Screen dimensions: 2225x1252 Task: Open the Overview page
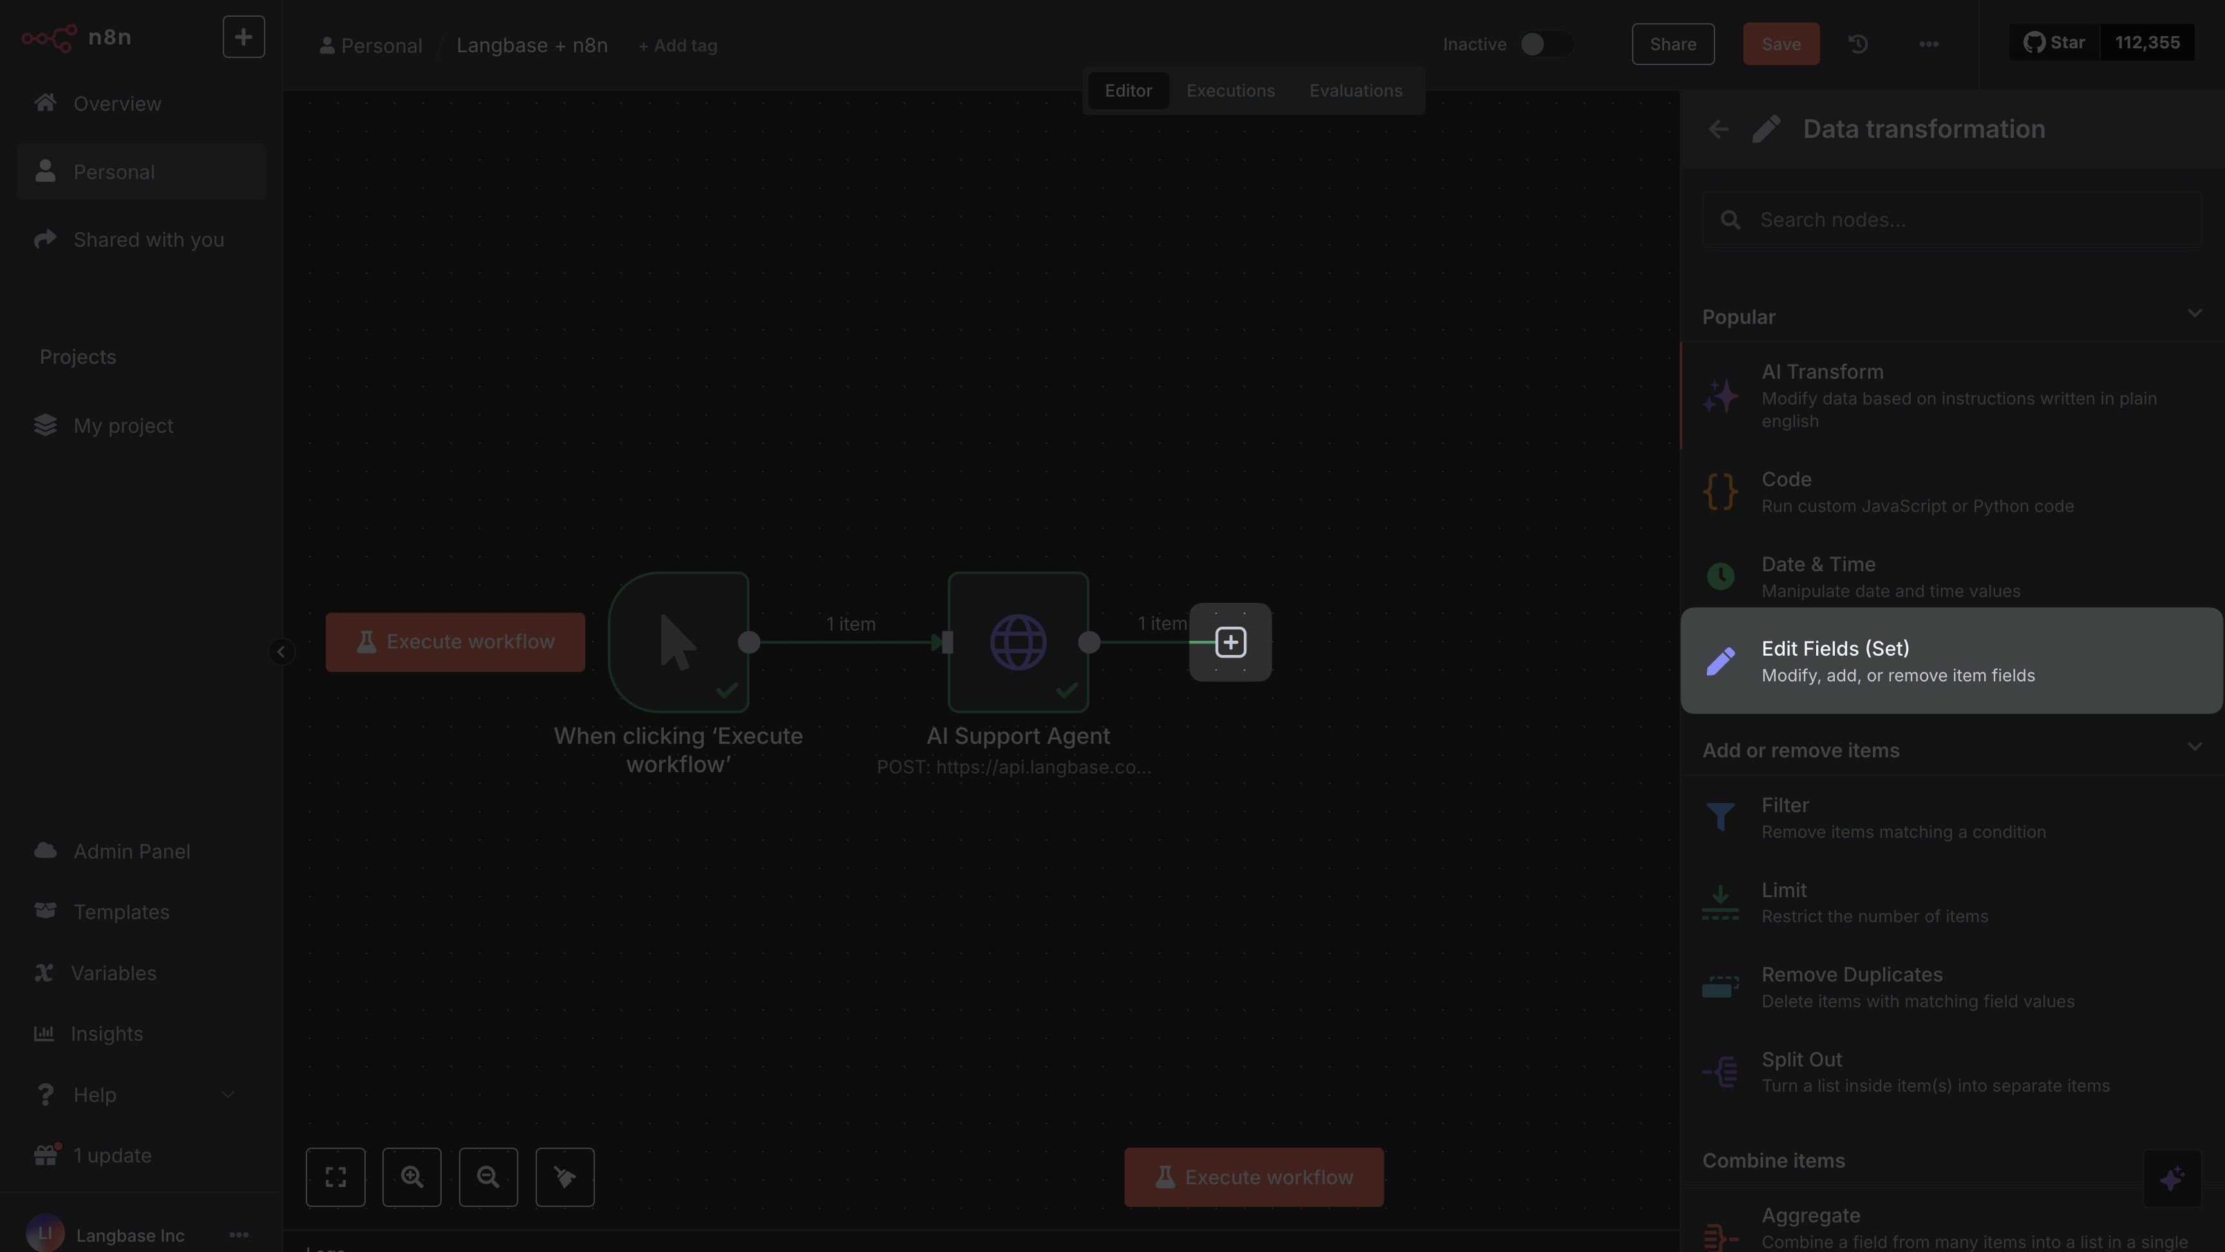[141, 104]
